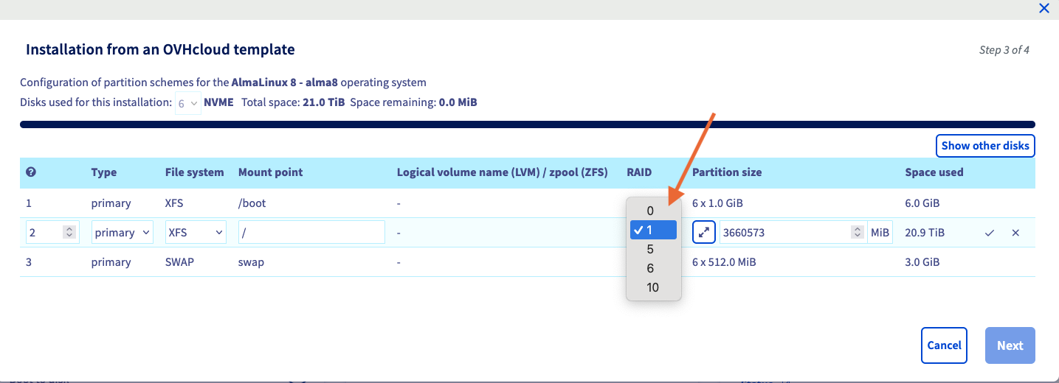Image resolution: width=1059 pixels, height=383 pixels.
Task: Click the 6 x 512.0 MiB partition size
Action: [724, 262]
